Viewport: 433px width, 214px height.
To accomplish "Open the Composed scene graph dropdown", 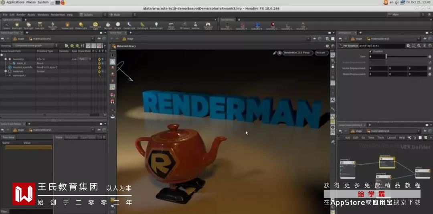I will 35,46.
